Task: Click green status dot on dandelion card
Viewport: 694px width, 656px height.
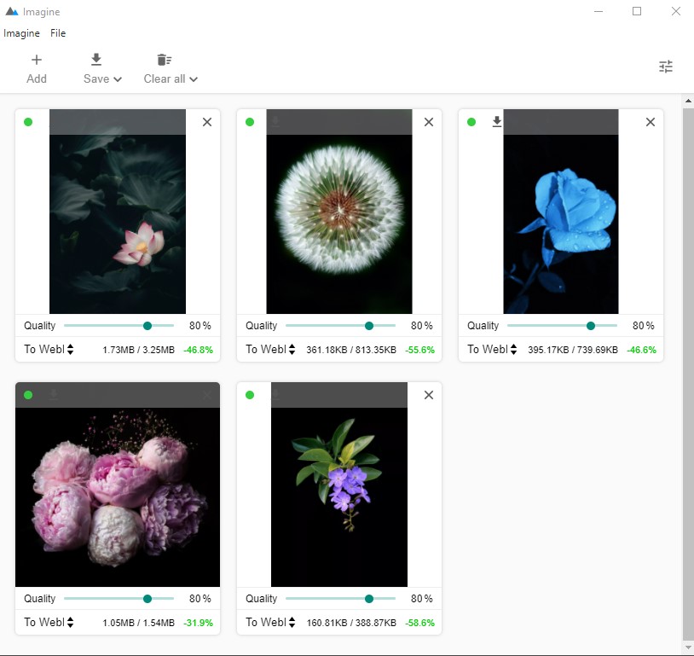Action: [250, 122]
